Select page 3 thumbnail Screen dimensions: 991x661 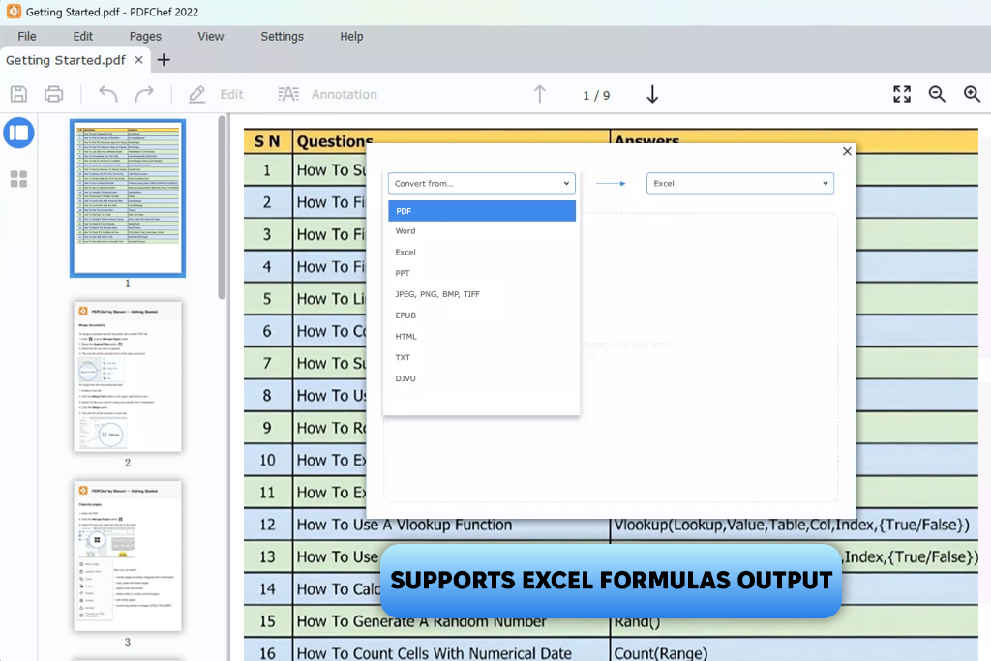pyautogui.click(x=128, y=556)
